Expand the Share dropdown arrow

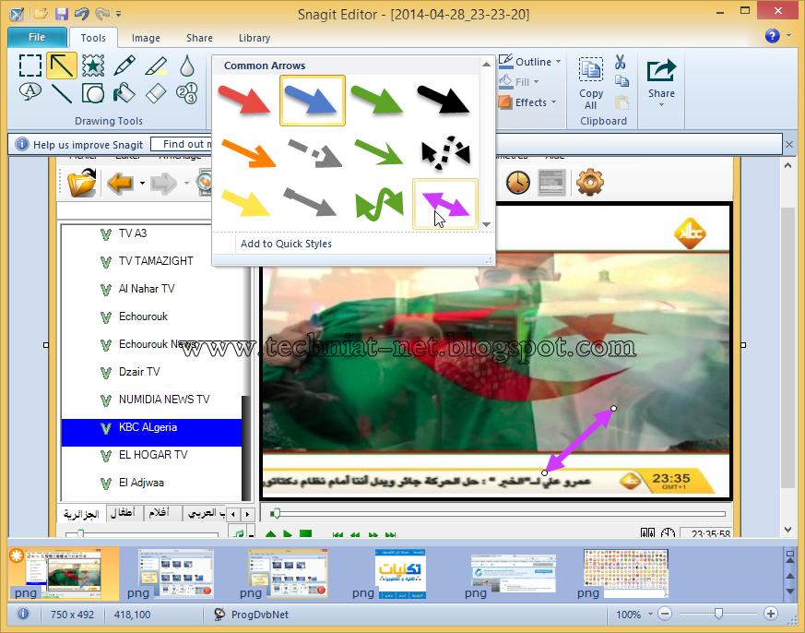(661, 105)
